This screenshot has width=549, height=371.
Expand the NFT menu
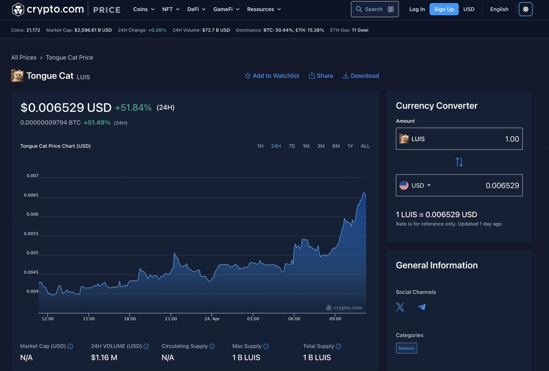(x=171, y=9)
